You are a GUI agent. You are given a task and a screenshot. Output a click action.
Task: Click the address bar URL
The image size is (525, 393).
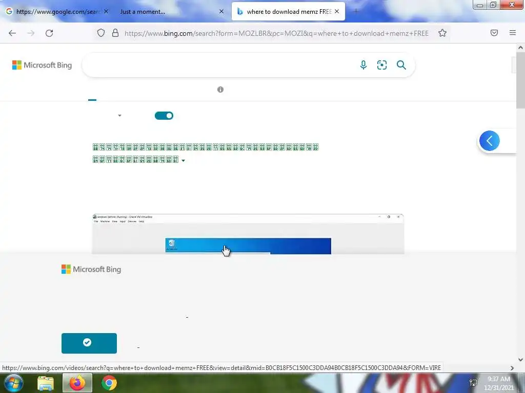tap(276, 33)
